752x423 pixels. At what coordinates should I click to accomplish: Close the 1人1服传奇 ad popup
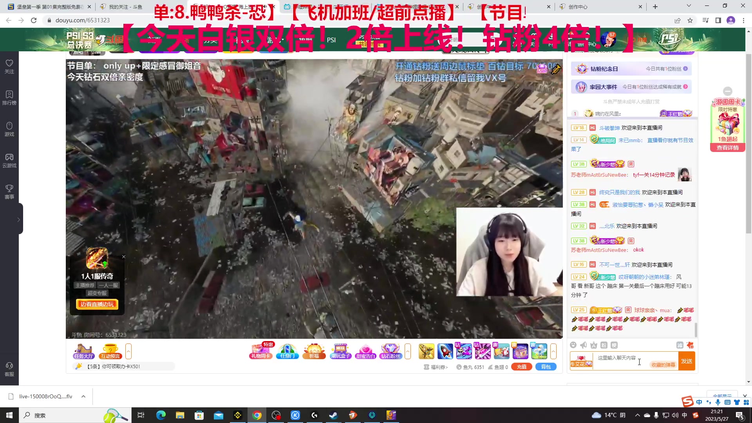click(x=123, y=257)
